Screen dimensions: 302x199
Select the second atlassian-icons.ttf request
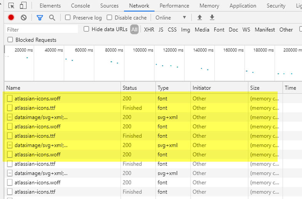pyautogui.click(x=153, y=136)
